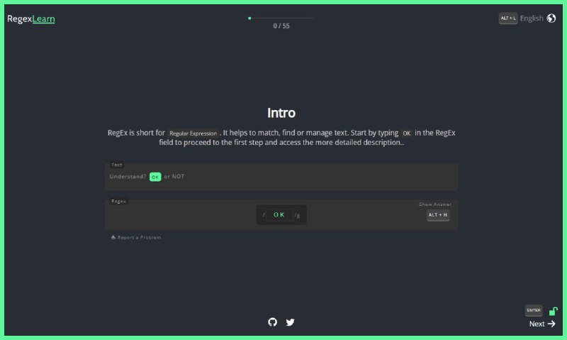Click the Report a Problem link
The image size is (567, 340).
pyautogui.click(x=139, y=238)
